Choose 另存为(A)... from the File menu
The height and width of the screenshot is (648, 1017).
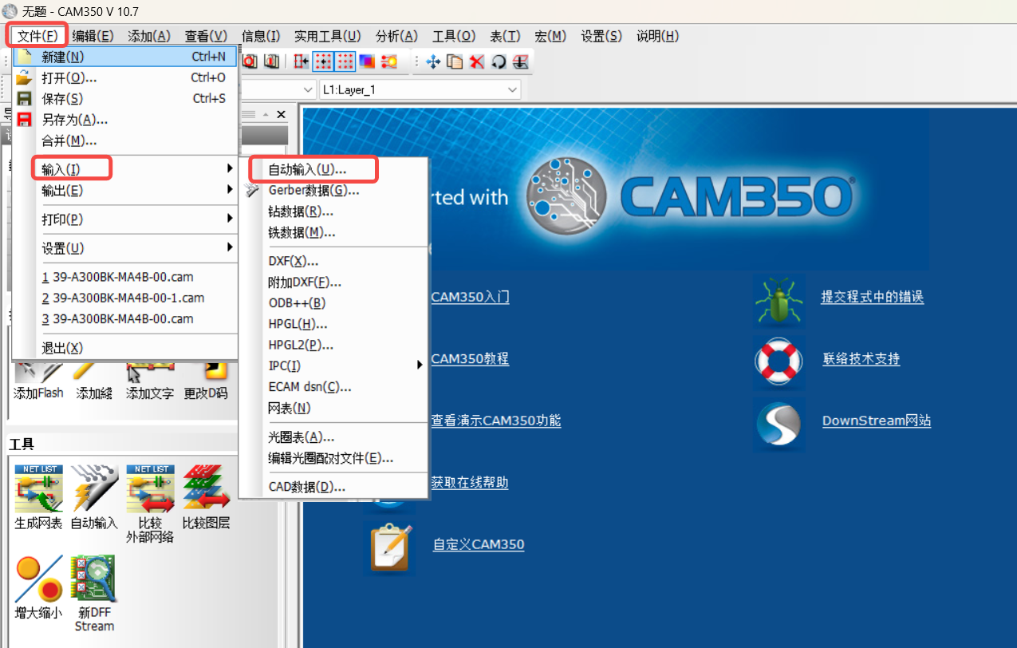pos(125,120)
